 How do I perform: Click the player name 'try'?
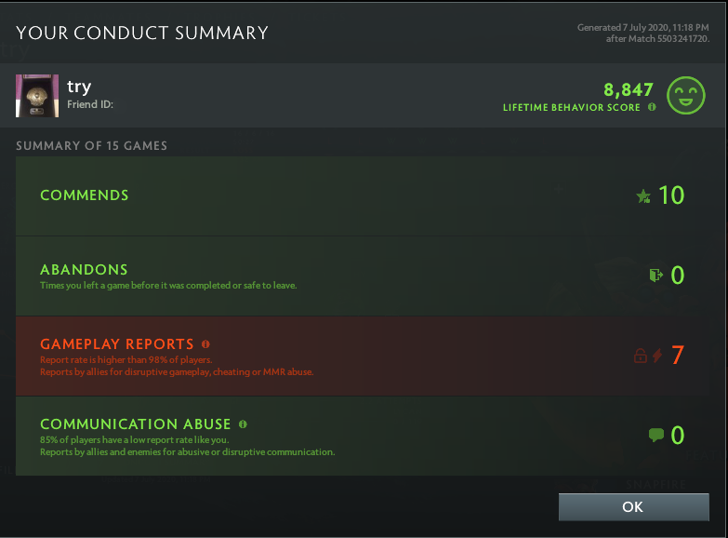point(79,87)
